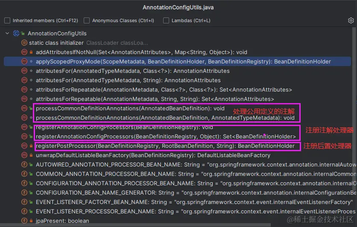Click method icon of two-argument processCommonDefinitionAnnotations
This screenshot has width=357, height=227.
tap(24, 118)
